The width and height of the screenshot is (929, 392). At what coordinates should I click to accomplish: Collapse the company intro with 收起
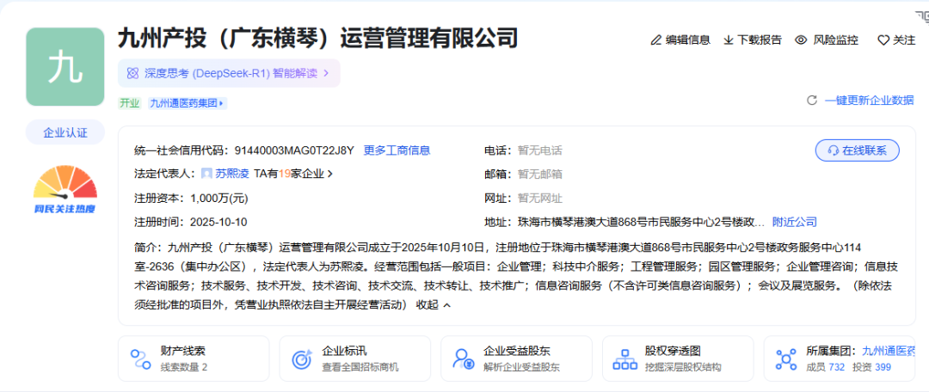tap(433, 305)
